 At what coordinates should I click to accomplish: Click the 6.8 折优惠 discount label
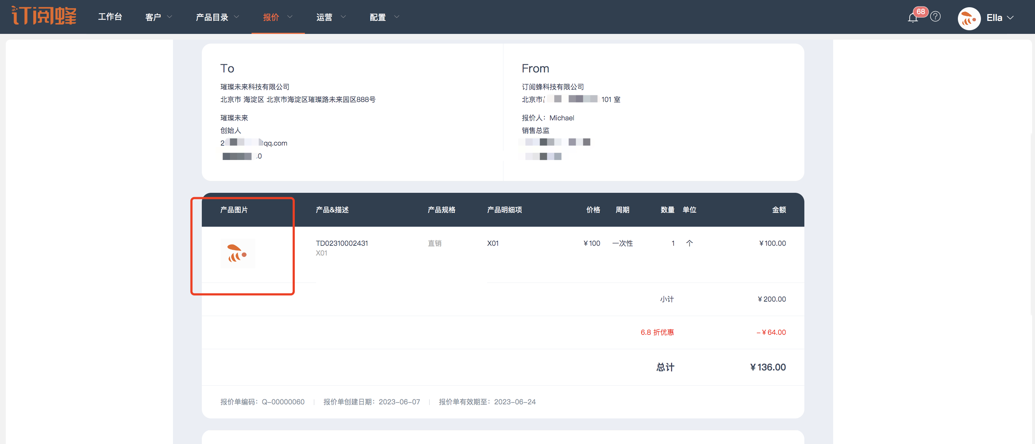point(657,332)
